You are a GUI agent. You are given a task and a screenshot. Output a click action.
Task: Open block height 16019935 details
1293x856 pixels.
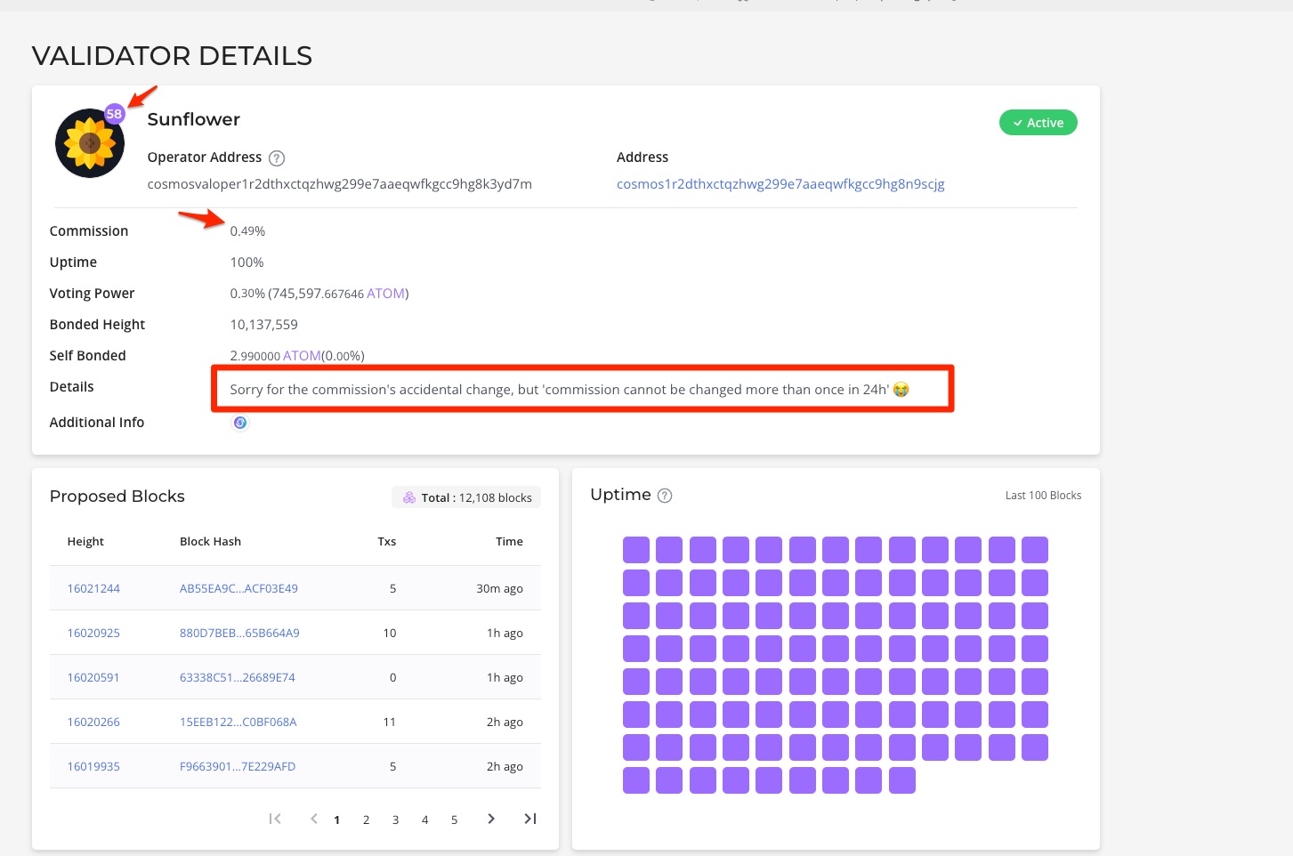(x=93, y=766)
